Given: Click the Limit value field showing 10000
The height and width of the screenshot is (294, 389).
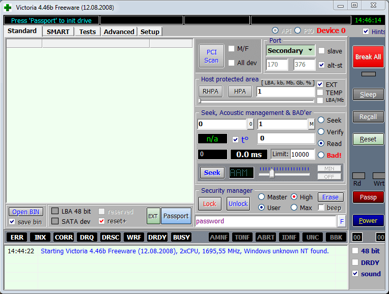Looking at the screenshot, I should tap(302, 155).
